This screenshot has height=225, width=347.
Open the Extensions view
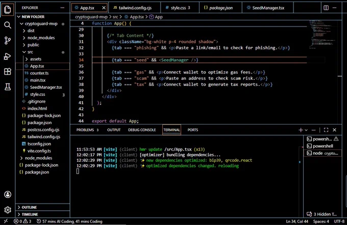(8, 71)
